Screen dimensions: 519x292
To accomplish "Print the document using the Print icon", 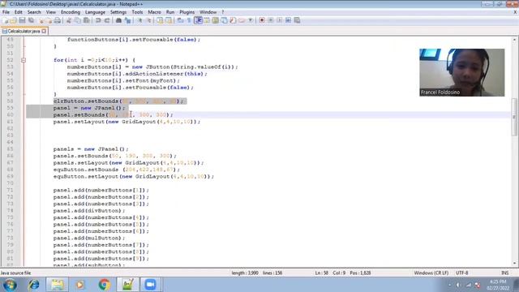I will coord(58,20).
